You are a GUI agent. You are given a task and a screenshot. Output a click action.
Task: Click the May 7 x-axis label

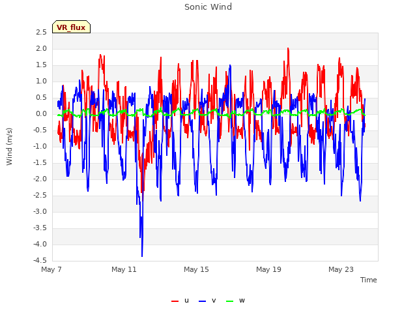pos(51,269)
